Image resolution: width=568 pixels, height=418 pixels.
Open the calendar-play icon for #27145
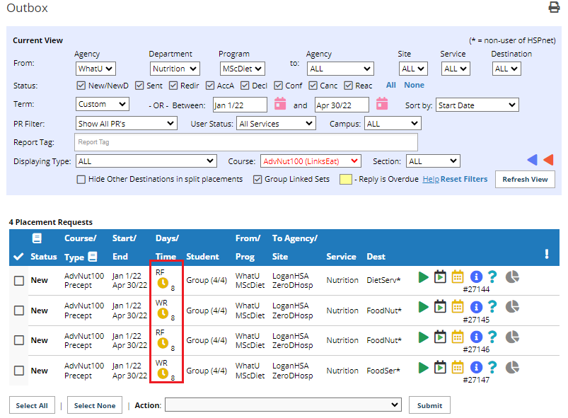[x=440, y=307]
